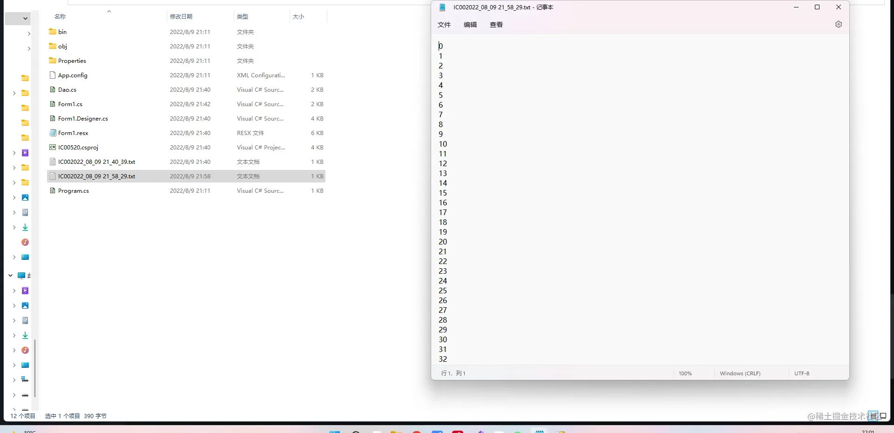Viewport: 894px width, 433px height.
Task: Expand the Music node under This PC
Action: [x=14, y=350]
